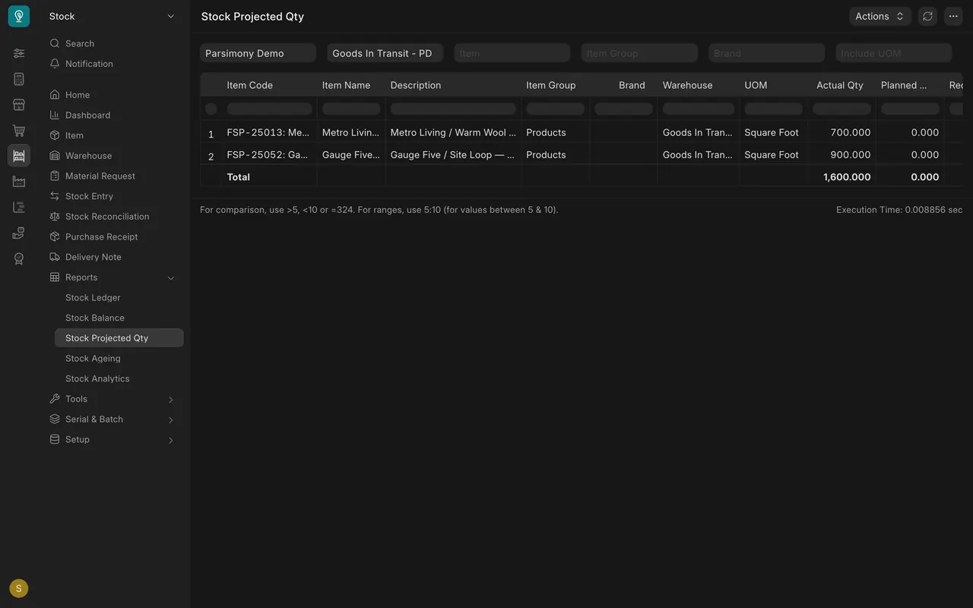Click the user avatar S

pos(19,588)
